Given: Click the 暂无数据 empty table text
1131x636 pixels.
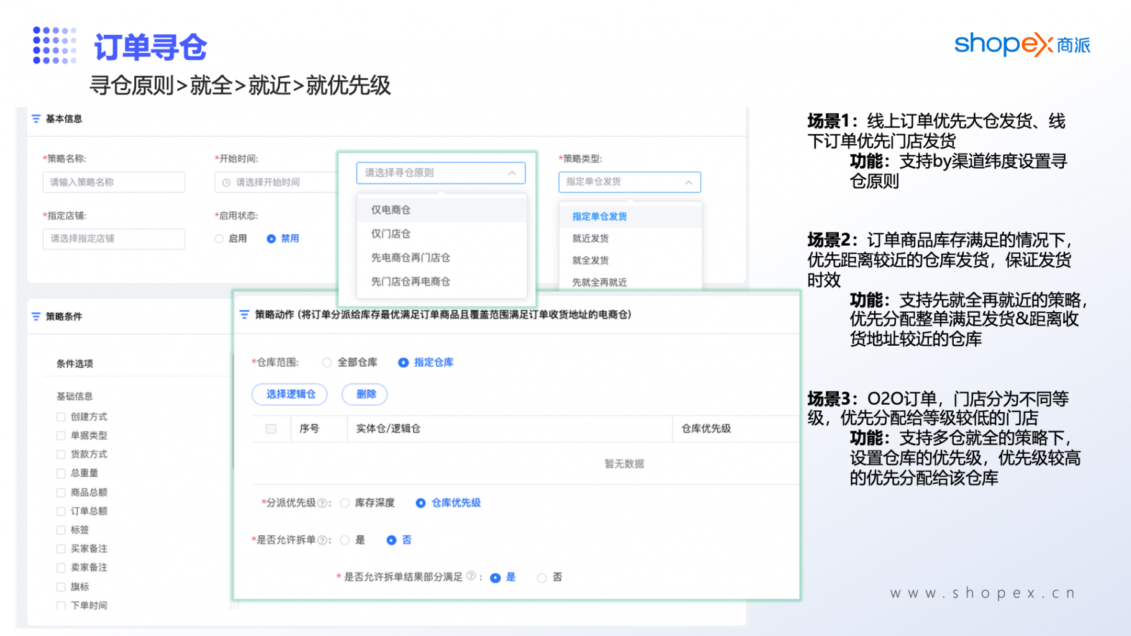Looking at the screenshot, I should click(624, 464).
